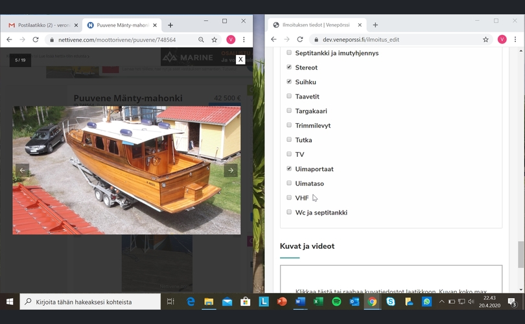Show the next boat photo
Screen dimensions: 525x324
pyautogui.click(x=231, y=170)
